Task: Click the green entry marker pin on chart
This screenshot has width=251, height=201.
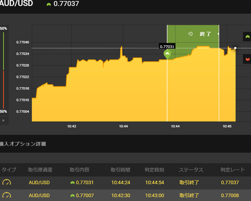Action: pos(167,54)
